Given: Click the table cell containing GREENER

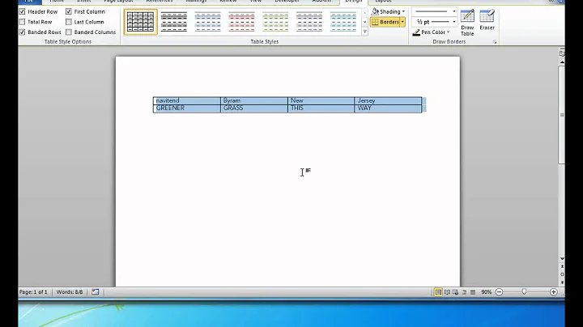Looking at the screenshot, I should pos(187,108).
